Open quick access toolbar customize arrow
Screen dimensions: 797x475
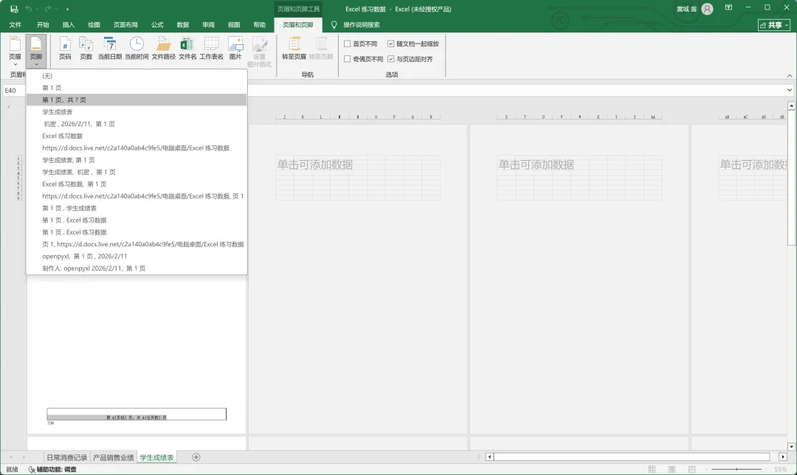68,9
